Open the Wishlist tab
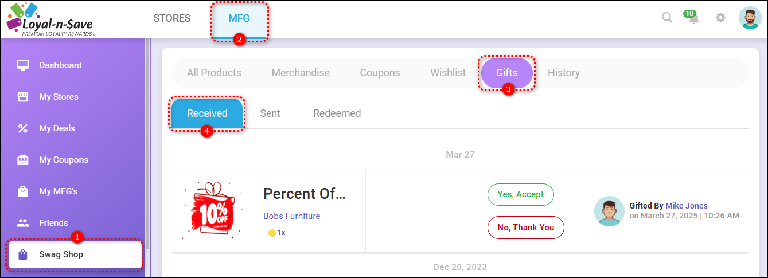Image resolution: width=768 pixels, height=278 pixels. 448,73
